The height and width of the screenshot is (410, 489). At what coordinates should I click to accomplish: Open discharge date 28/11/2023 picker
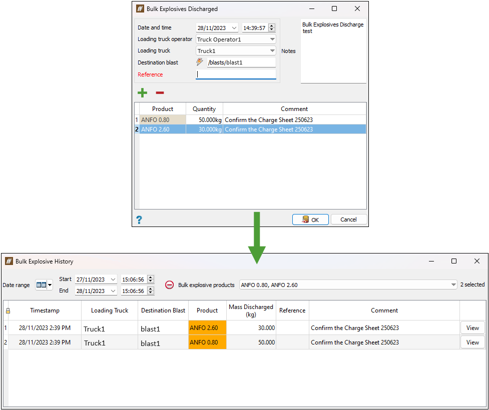pos(234,27)
